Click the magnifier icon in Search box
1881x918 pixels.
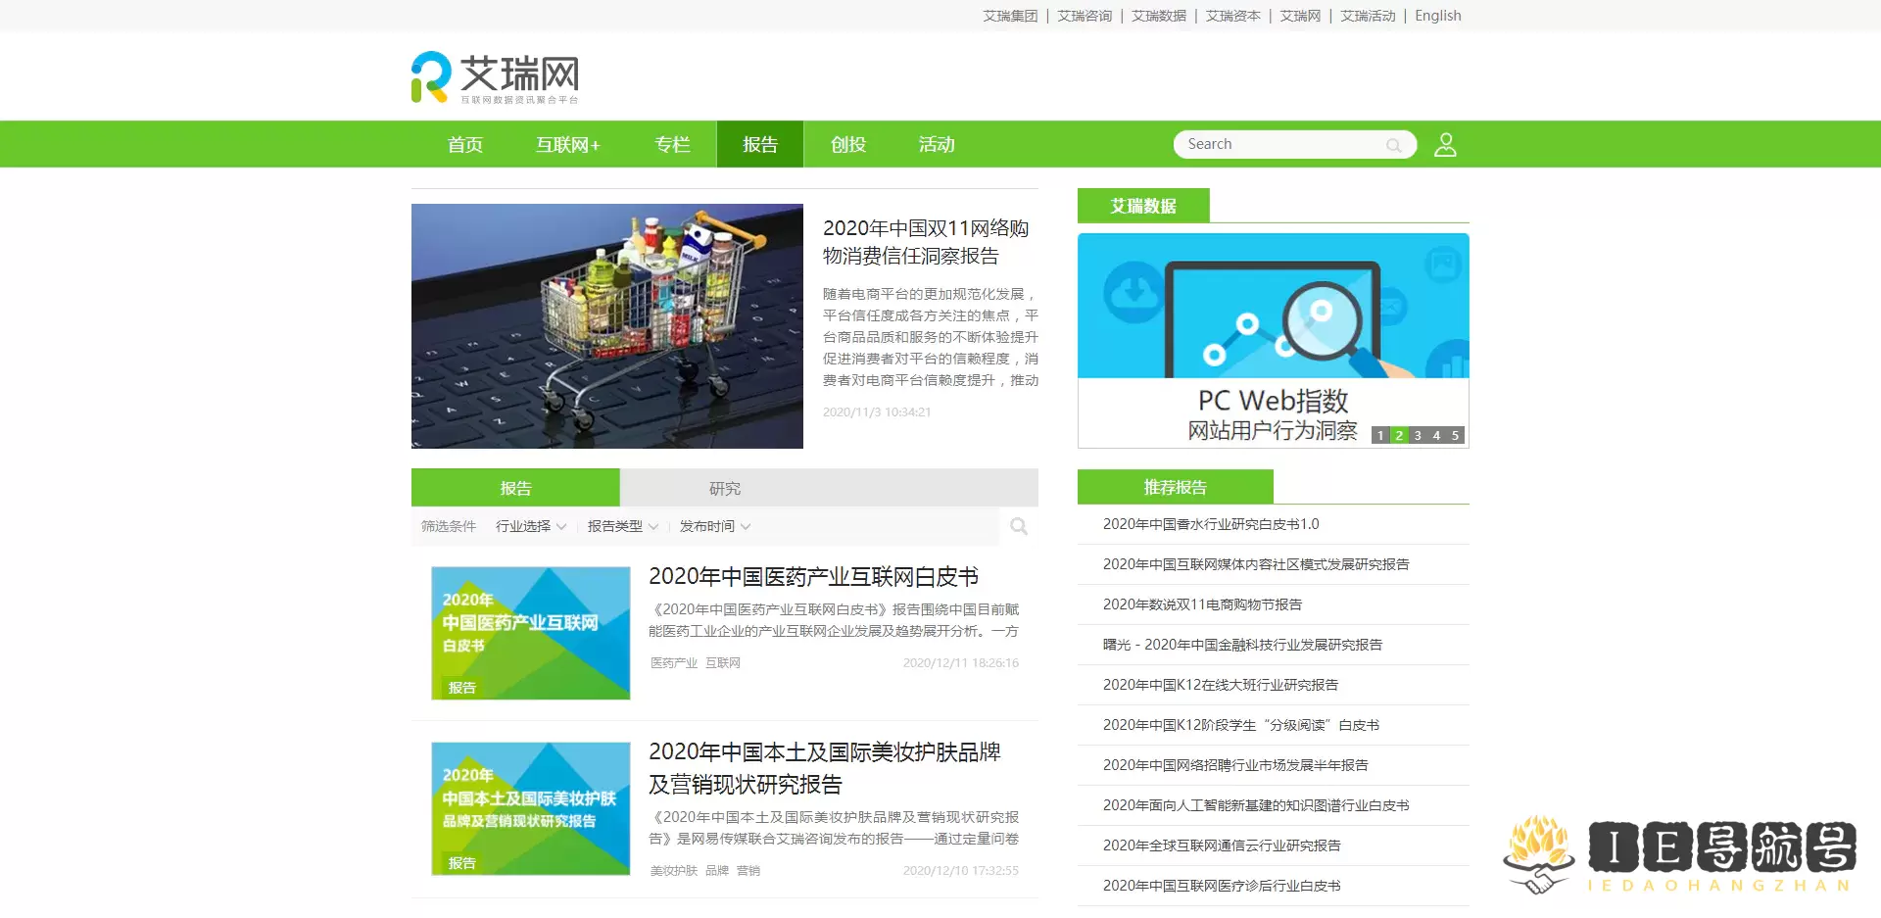[x=1393, y=145]
